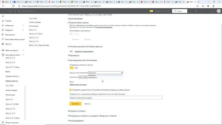Open Продажи (2015-2... workbook in navigation

point(12,76)
